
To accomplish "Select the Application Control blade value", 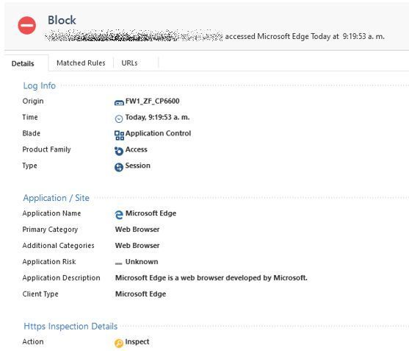I will 158,133.
